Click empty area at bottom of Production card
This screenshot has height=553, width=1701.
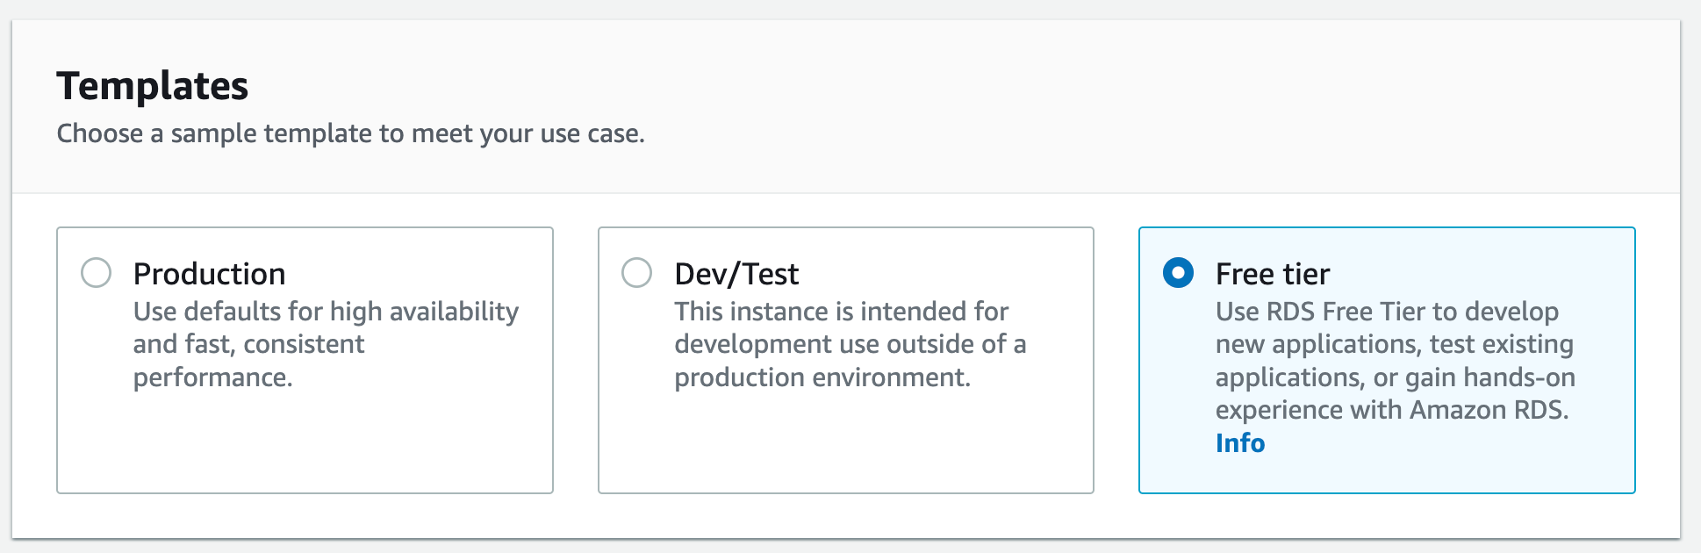pos(305,448)
